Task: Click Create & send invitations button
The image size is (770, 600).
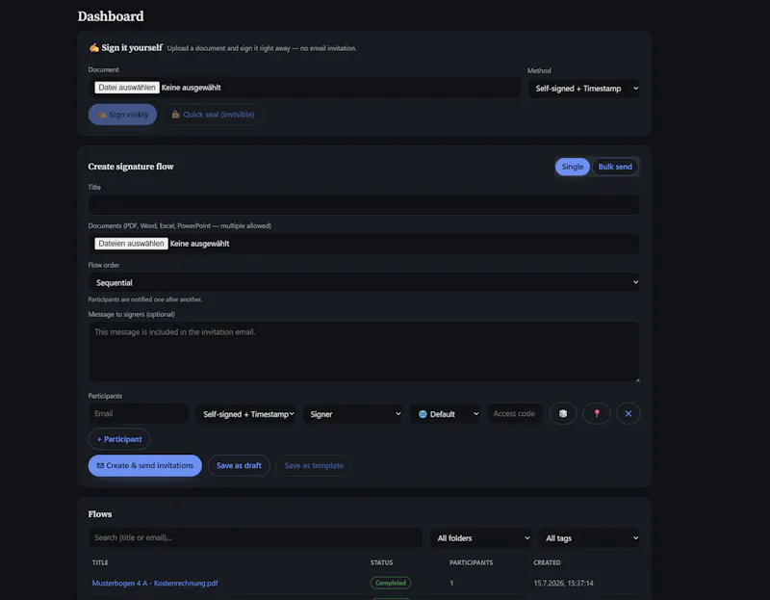Action: pyautogui.click(x=145, y=465)
